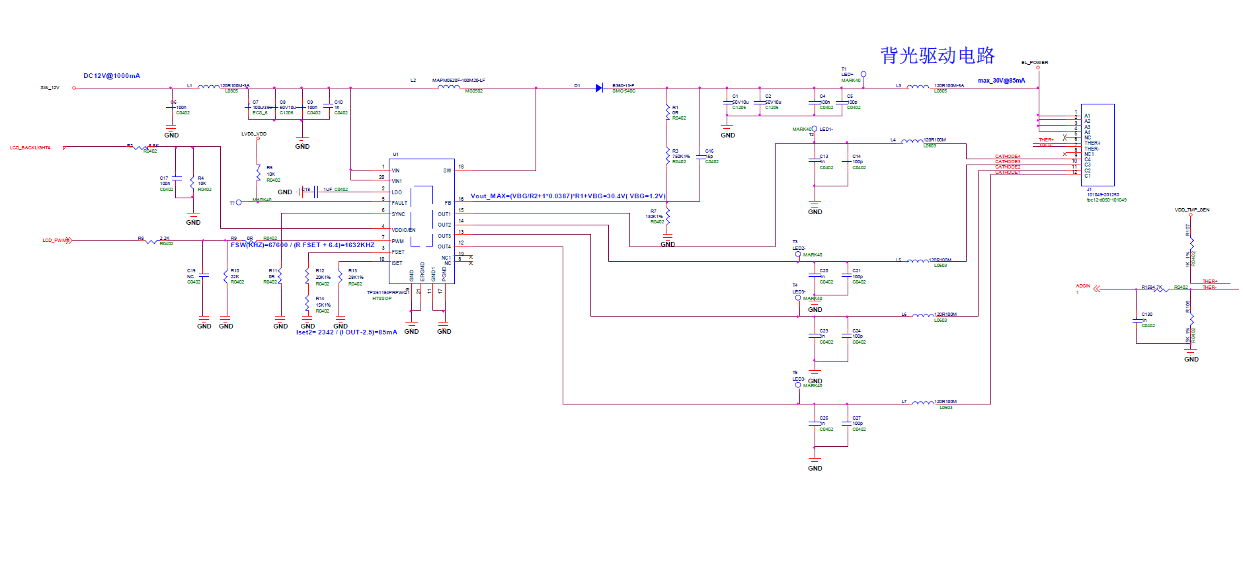Select the B360-13-F diode part number

click(623, 86)
